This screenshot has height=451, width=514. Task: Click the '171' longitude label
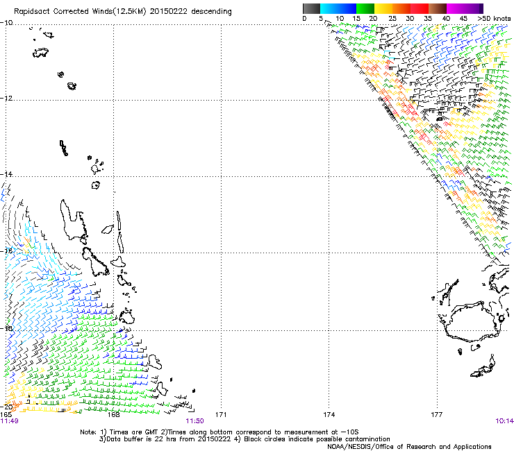221,415
